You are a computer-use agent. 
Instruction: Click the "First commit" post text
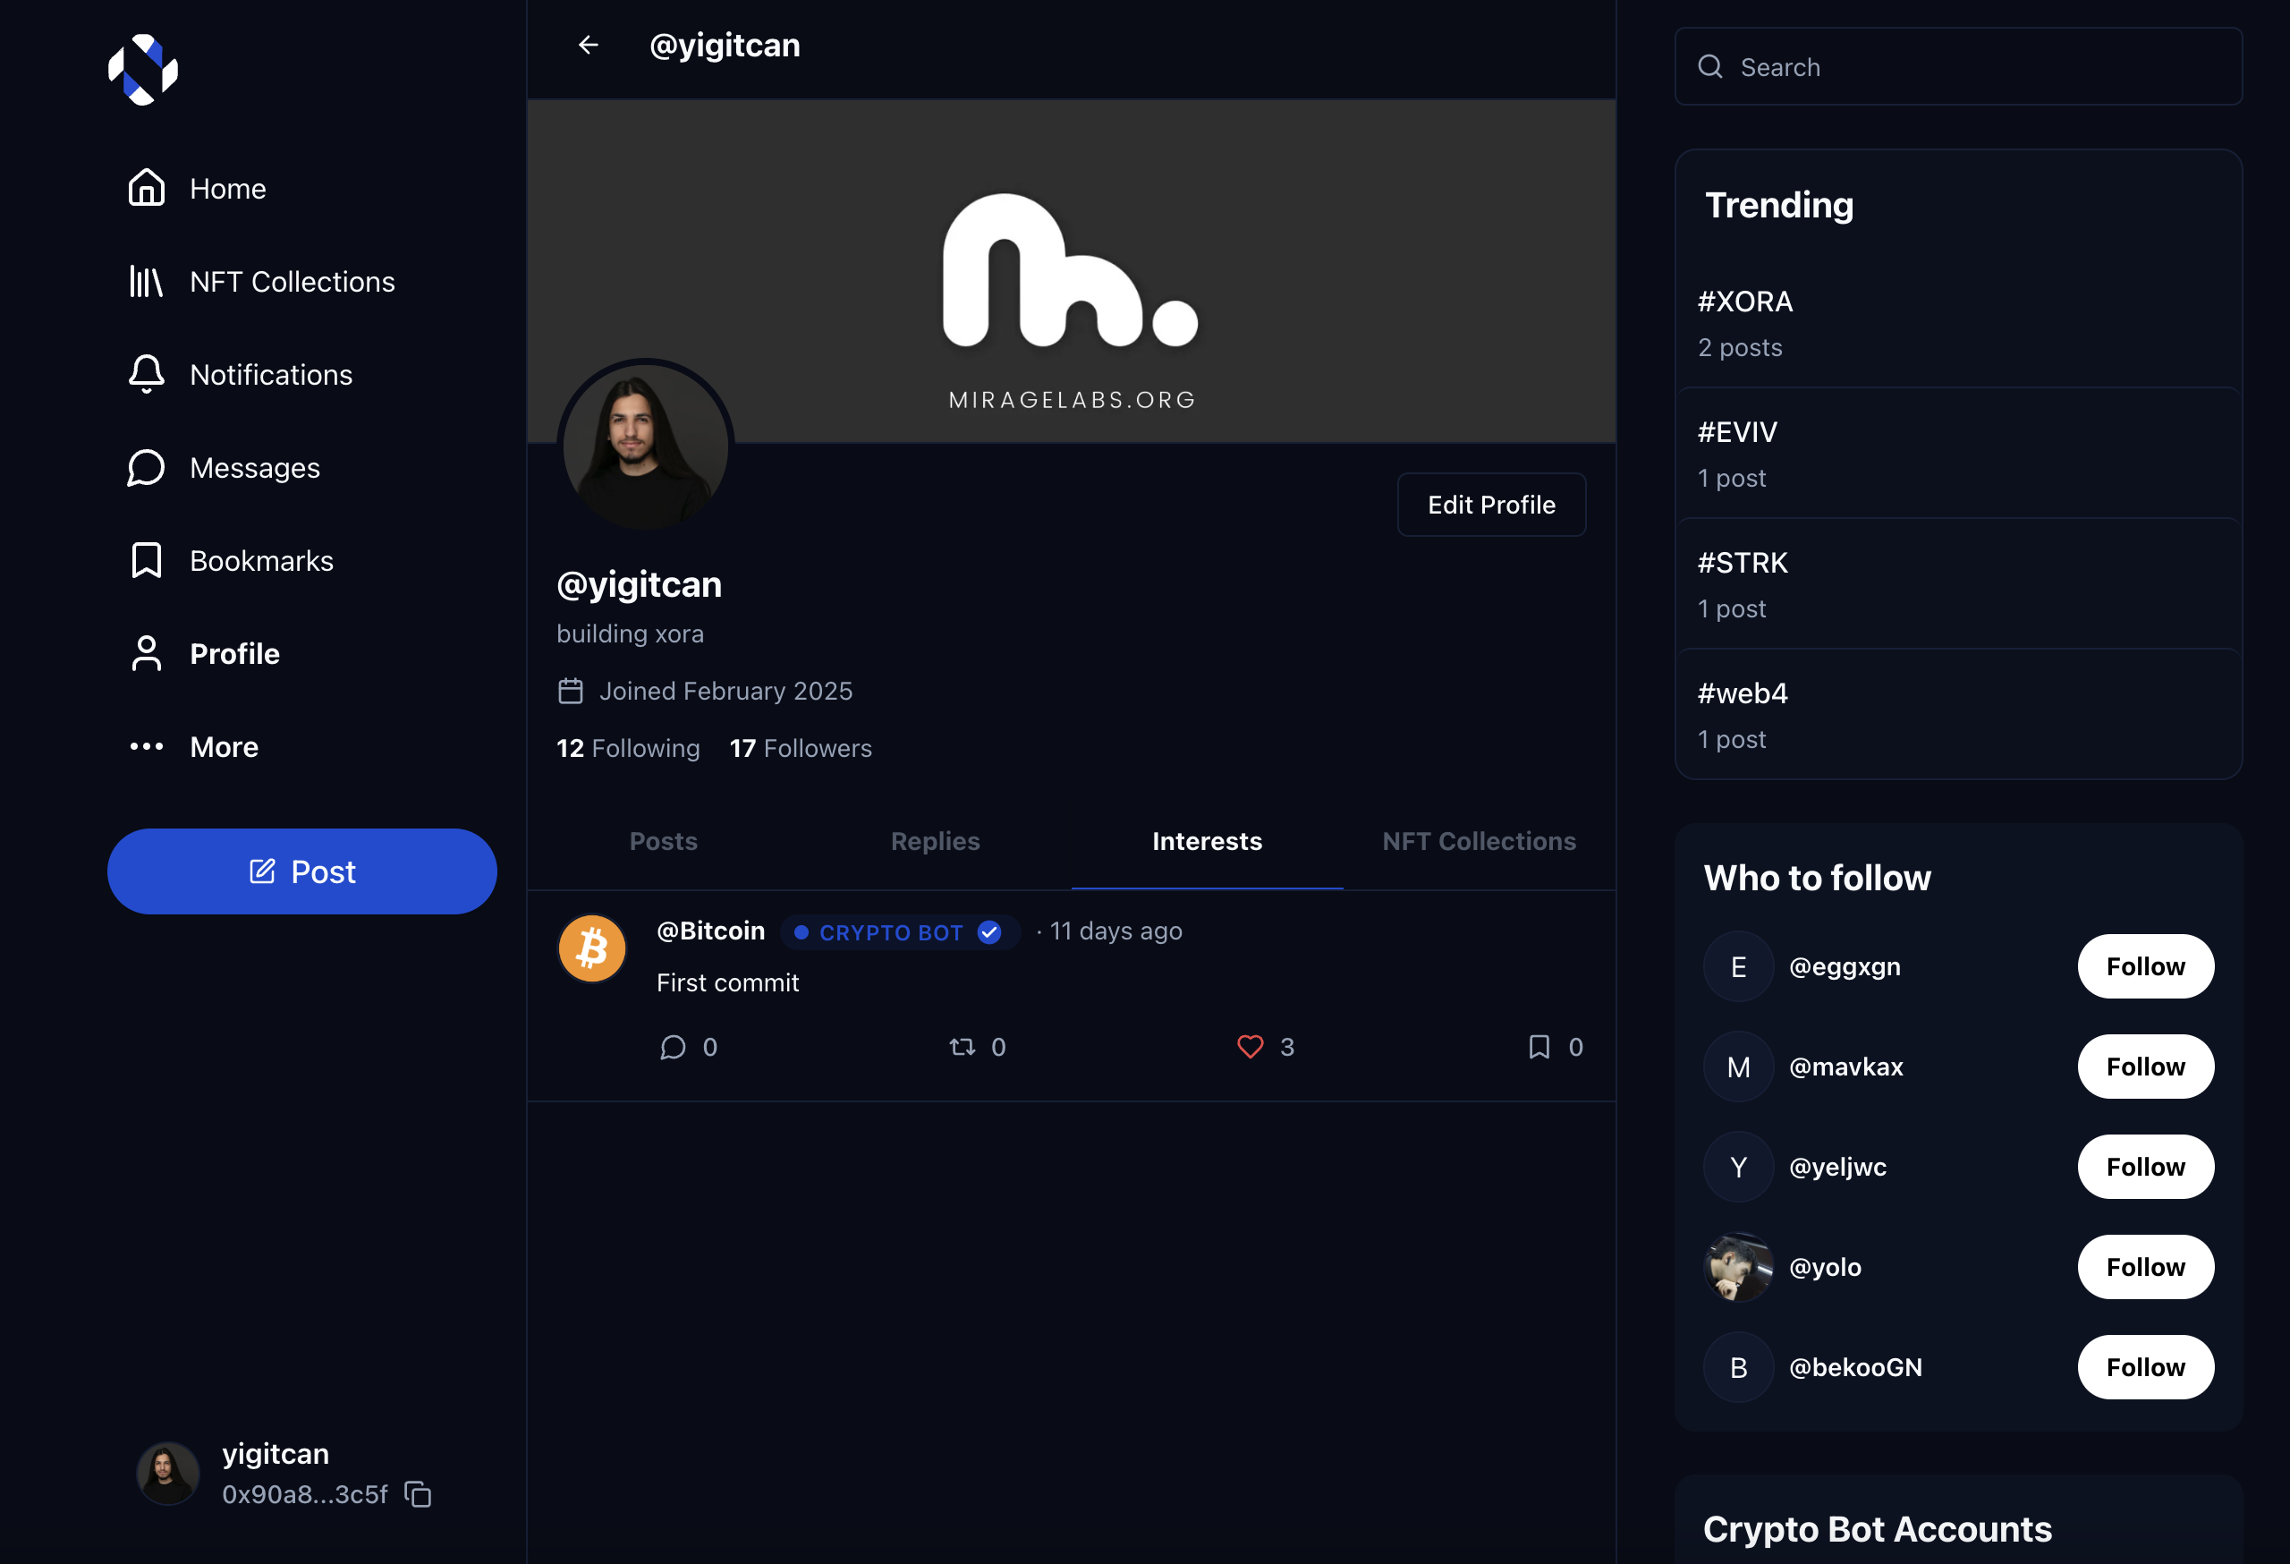tap(727, 982)
